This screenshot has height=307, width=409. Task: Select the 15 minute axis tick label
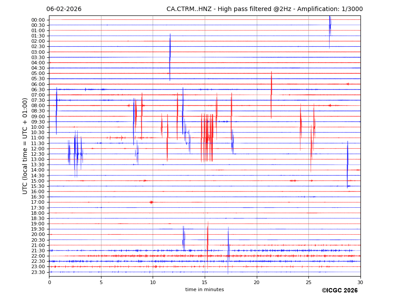point(205,282)
